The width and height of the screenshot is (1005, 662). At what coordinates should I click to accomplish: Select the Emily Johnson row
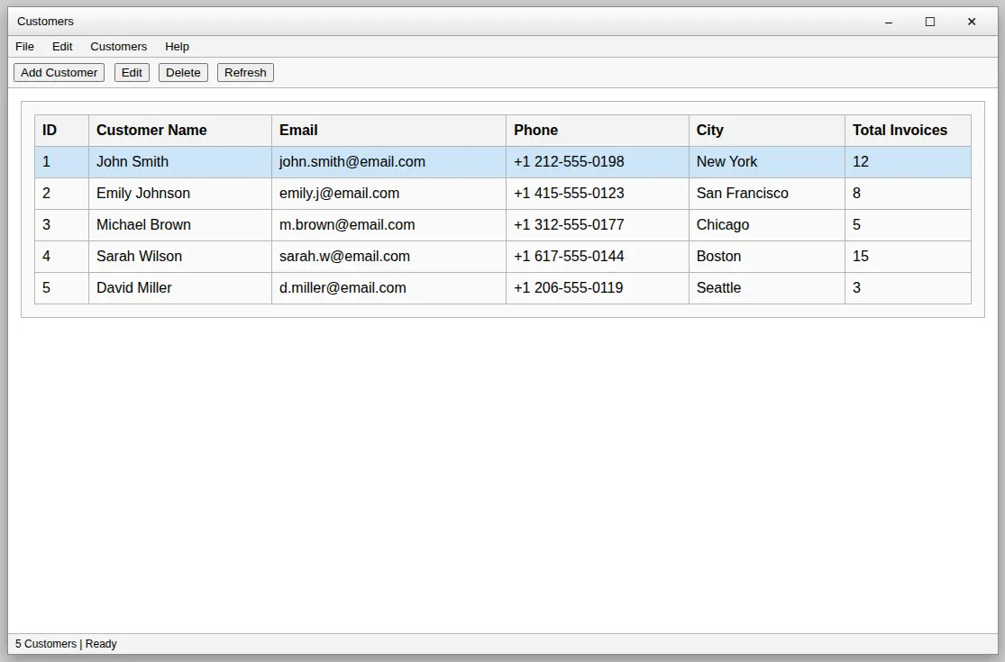coord(143,194)
